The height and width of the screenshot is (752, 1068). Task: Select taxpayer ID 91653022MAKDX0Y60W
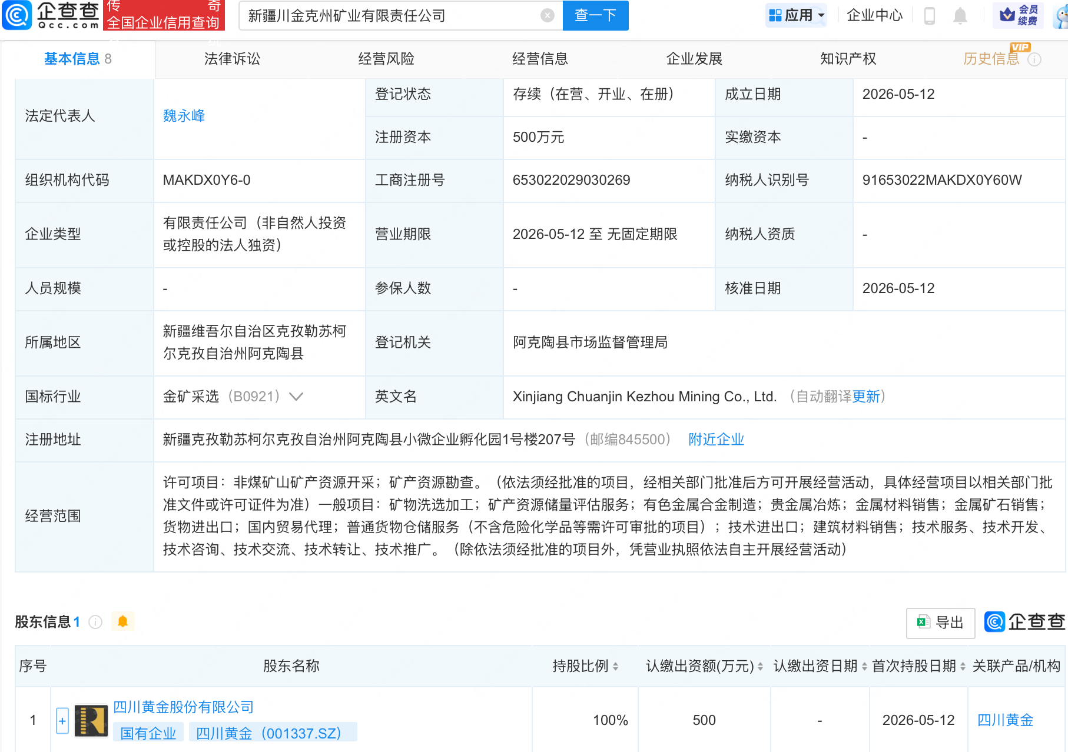942,180
